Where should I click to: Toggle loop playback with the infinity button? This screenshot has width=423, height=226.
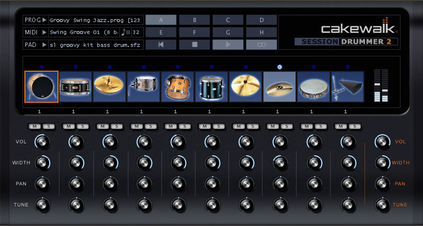(x=262, y=45)
